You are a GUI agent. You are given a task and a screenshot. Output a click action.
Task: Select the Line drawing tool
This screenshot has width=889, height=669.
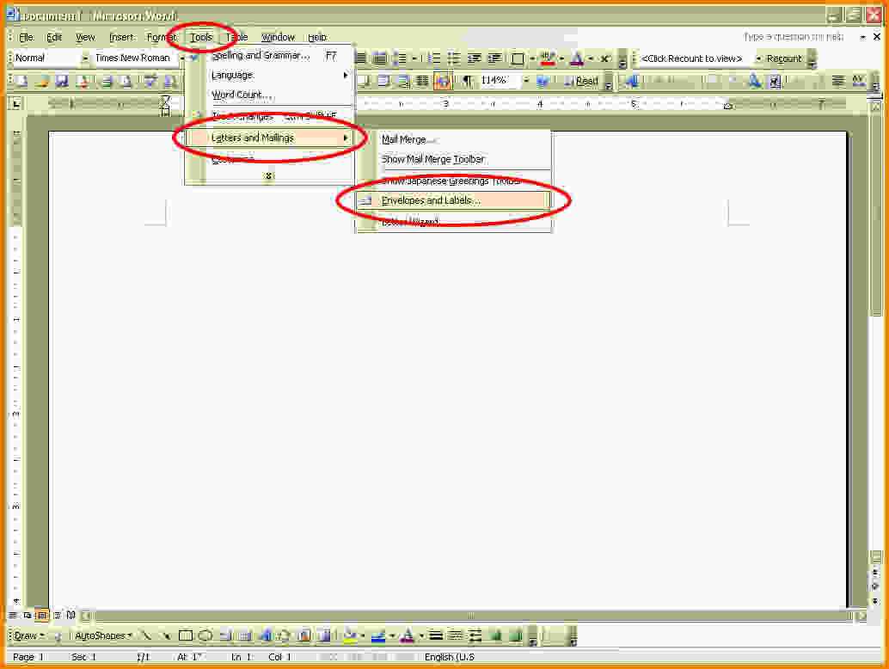[x=145, y=635]
